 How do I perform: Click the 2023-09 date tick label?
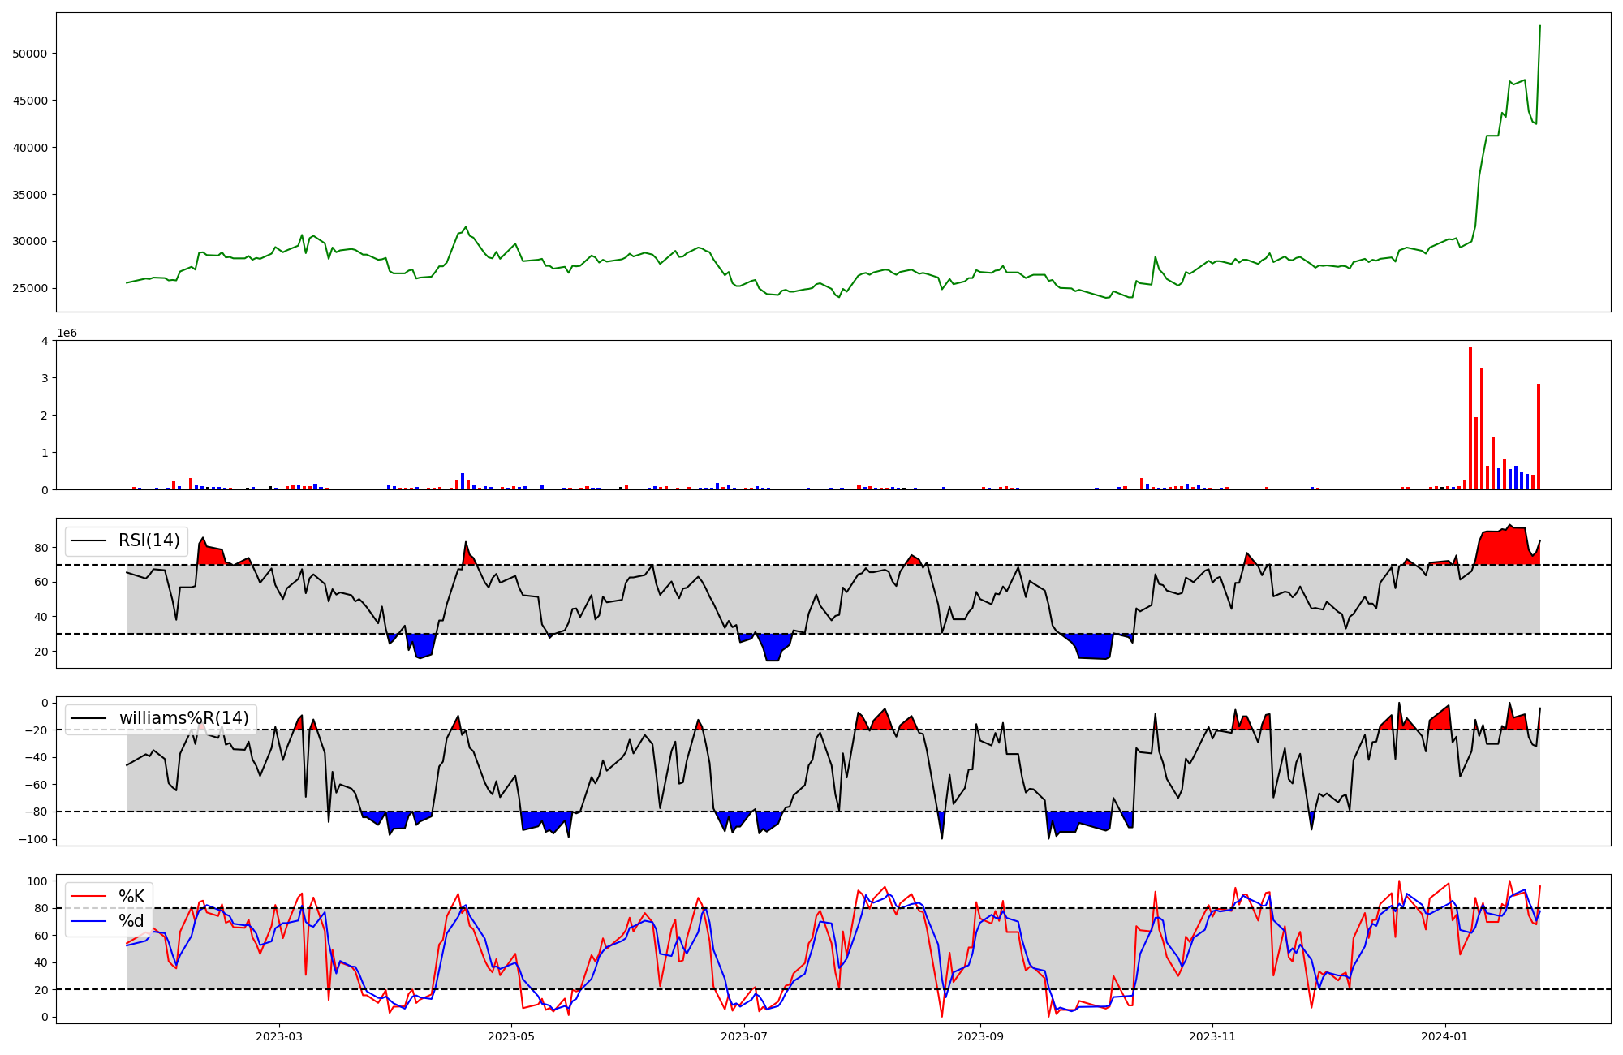(980, 1036)
